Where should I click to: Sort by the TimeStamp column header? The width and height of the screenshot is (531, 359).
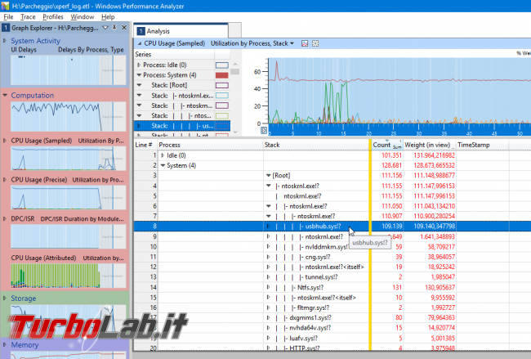click(x=482, y=145)
